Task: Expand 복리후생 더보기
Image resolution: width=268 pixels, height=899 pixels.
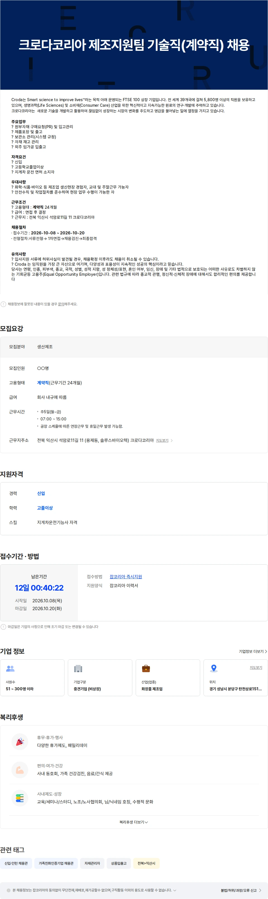Action: click(x=134, y=822)
